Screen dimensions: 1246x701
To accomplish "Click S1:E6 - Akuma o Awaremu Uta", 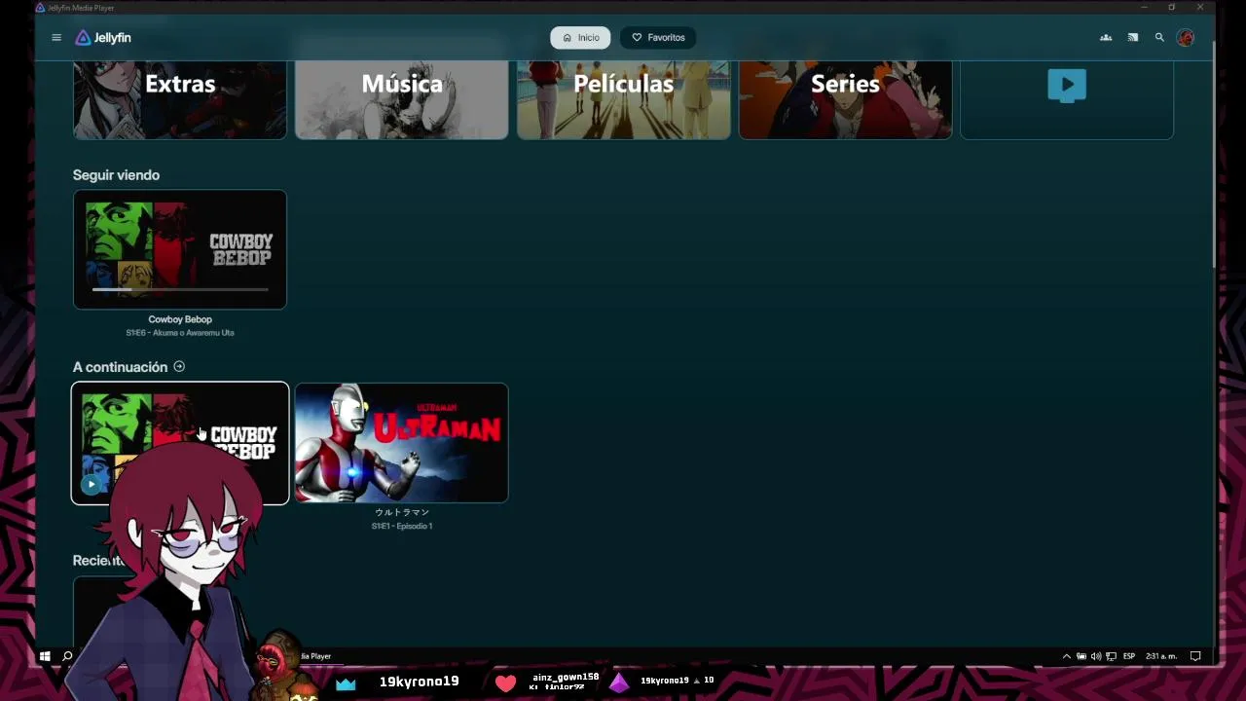I will click(180, 333).
